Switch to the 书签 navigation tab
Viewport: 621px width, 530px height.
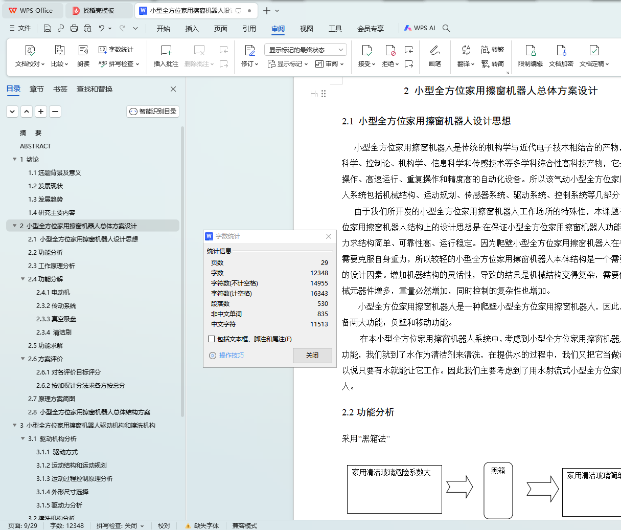pos(60,89)
